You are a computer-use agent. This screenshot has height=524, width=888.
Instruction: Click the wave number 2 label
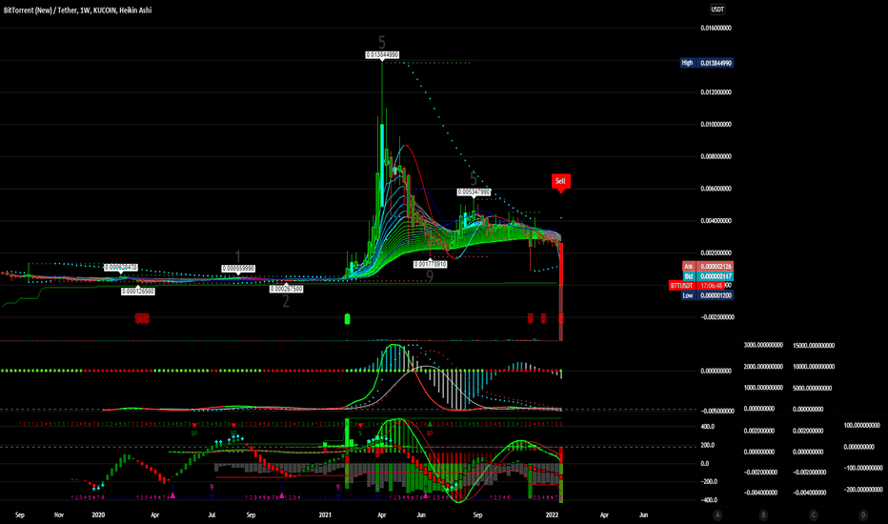pyautogui.click(x=286, y=301)
